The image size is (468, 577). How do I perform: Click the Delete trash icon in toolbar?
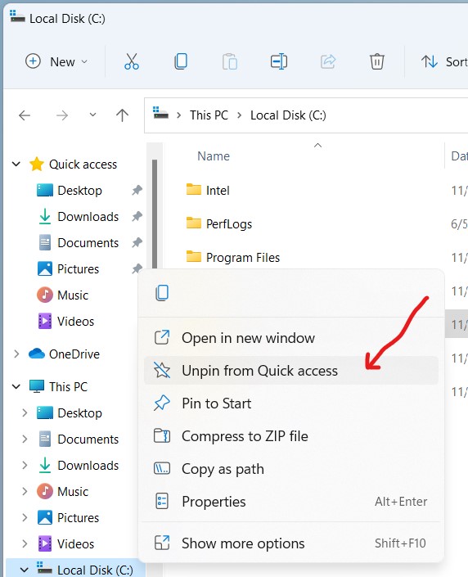click(x=376, y=61)
